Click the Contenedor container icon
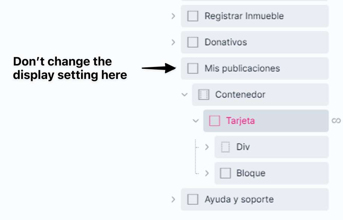Screen dimensions: 343x220 pyautogui.click(x=204, y=95)
